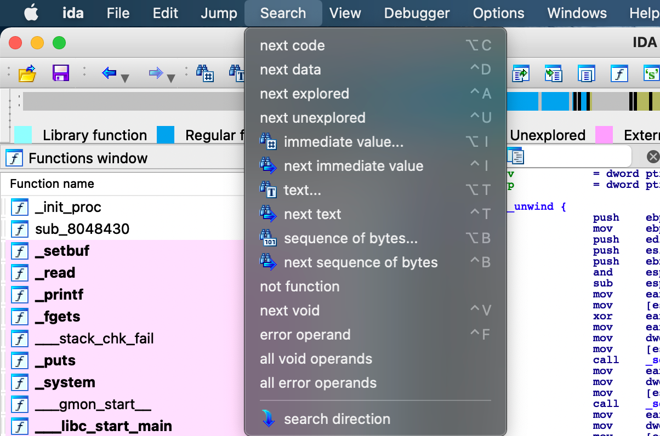Choose 'next data' from Search menu
This screenshot has height=436, width=660.
coord(375,70)
